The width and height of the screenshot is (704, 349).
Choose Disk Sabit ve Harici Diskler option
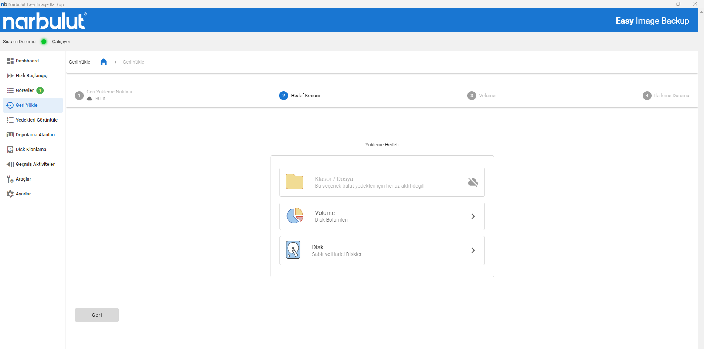tap(382, 250)
